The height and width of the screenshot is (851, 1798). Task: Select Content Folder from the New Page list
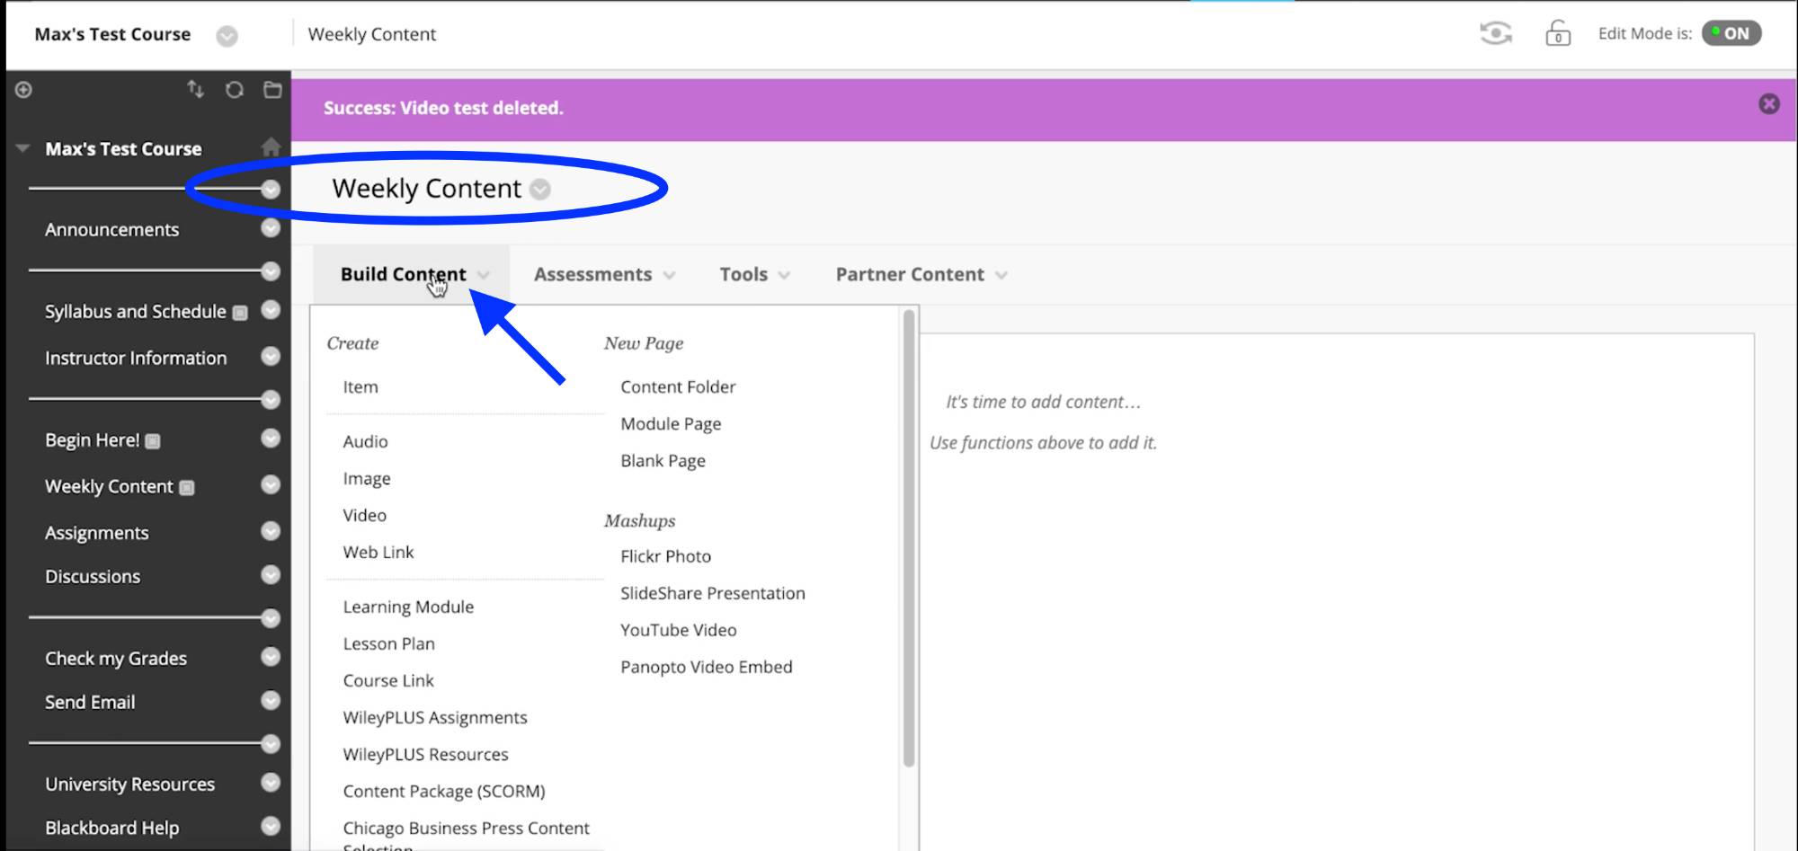(x=678, y=387)
